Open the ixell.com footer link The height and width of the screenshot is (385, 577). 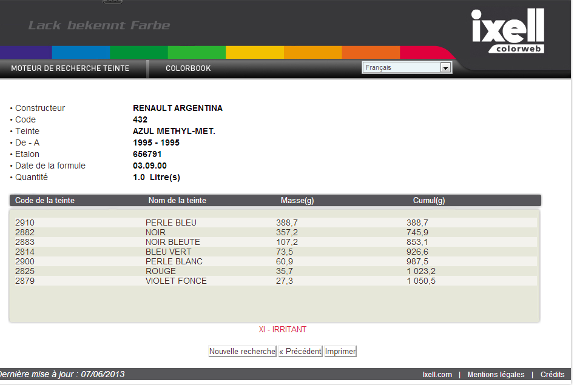click(437, 375)
